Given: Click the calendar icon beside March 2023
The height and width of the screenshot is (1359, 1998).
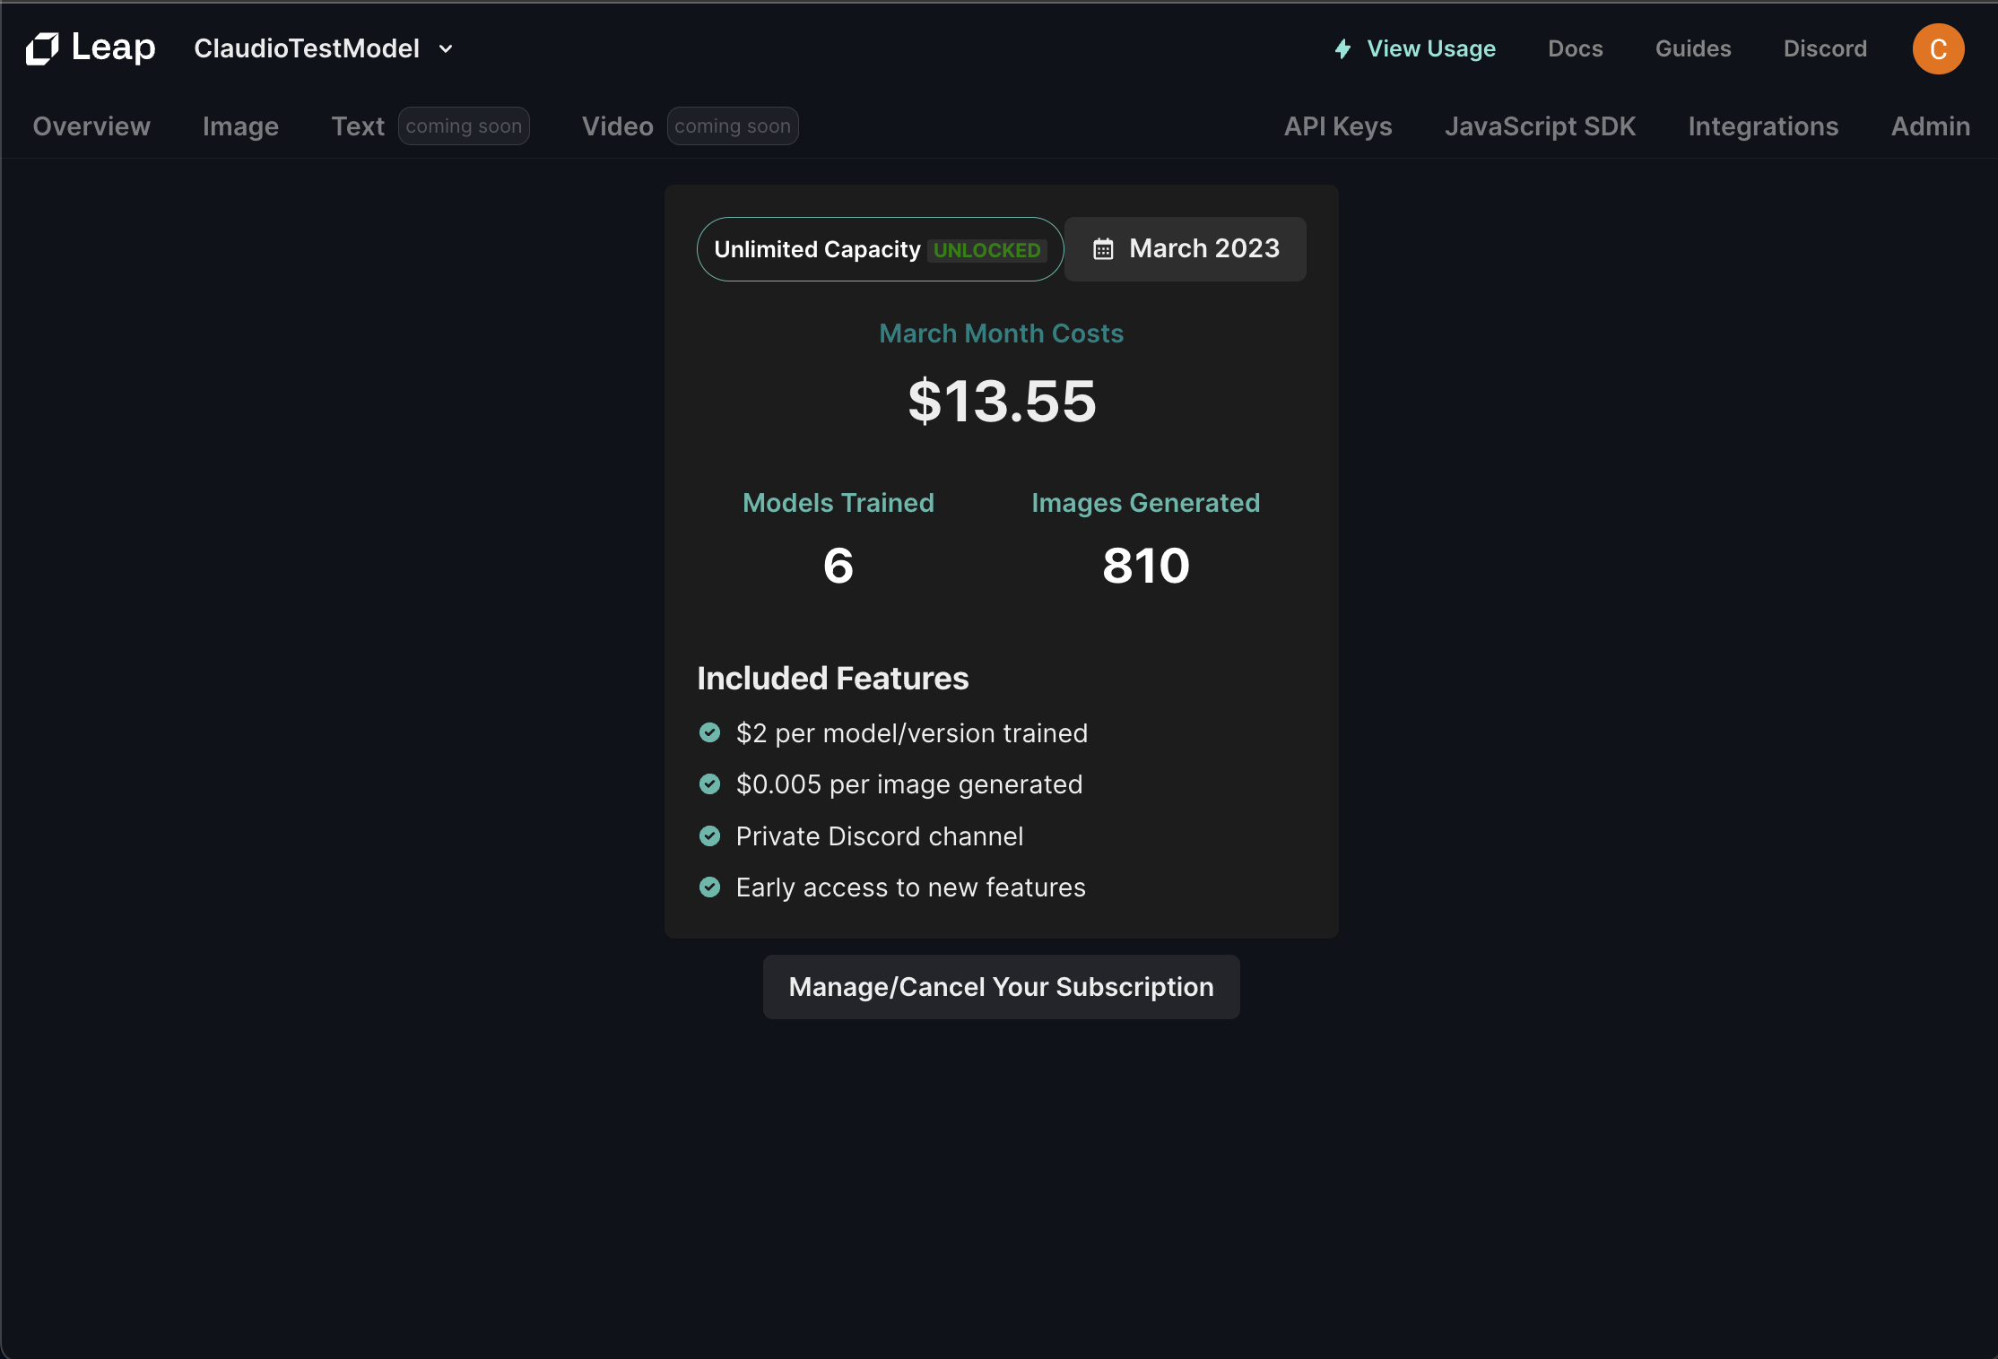Looking at the screenshot, I should (x=1103, y=249).
